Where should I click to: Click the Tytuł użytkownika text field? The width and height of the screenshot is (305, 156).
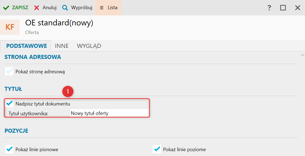click(109, 113)
